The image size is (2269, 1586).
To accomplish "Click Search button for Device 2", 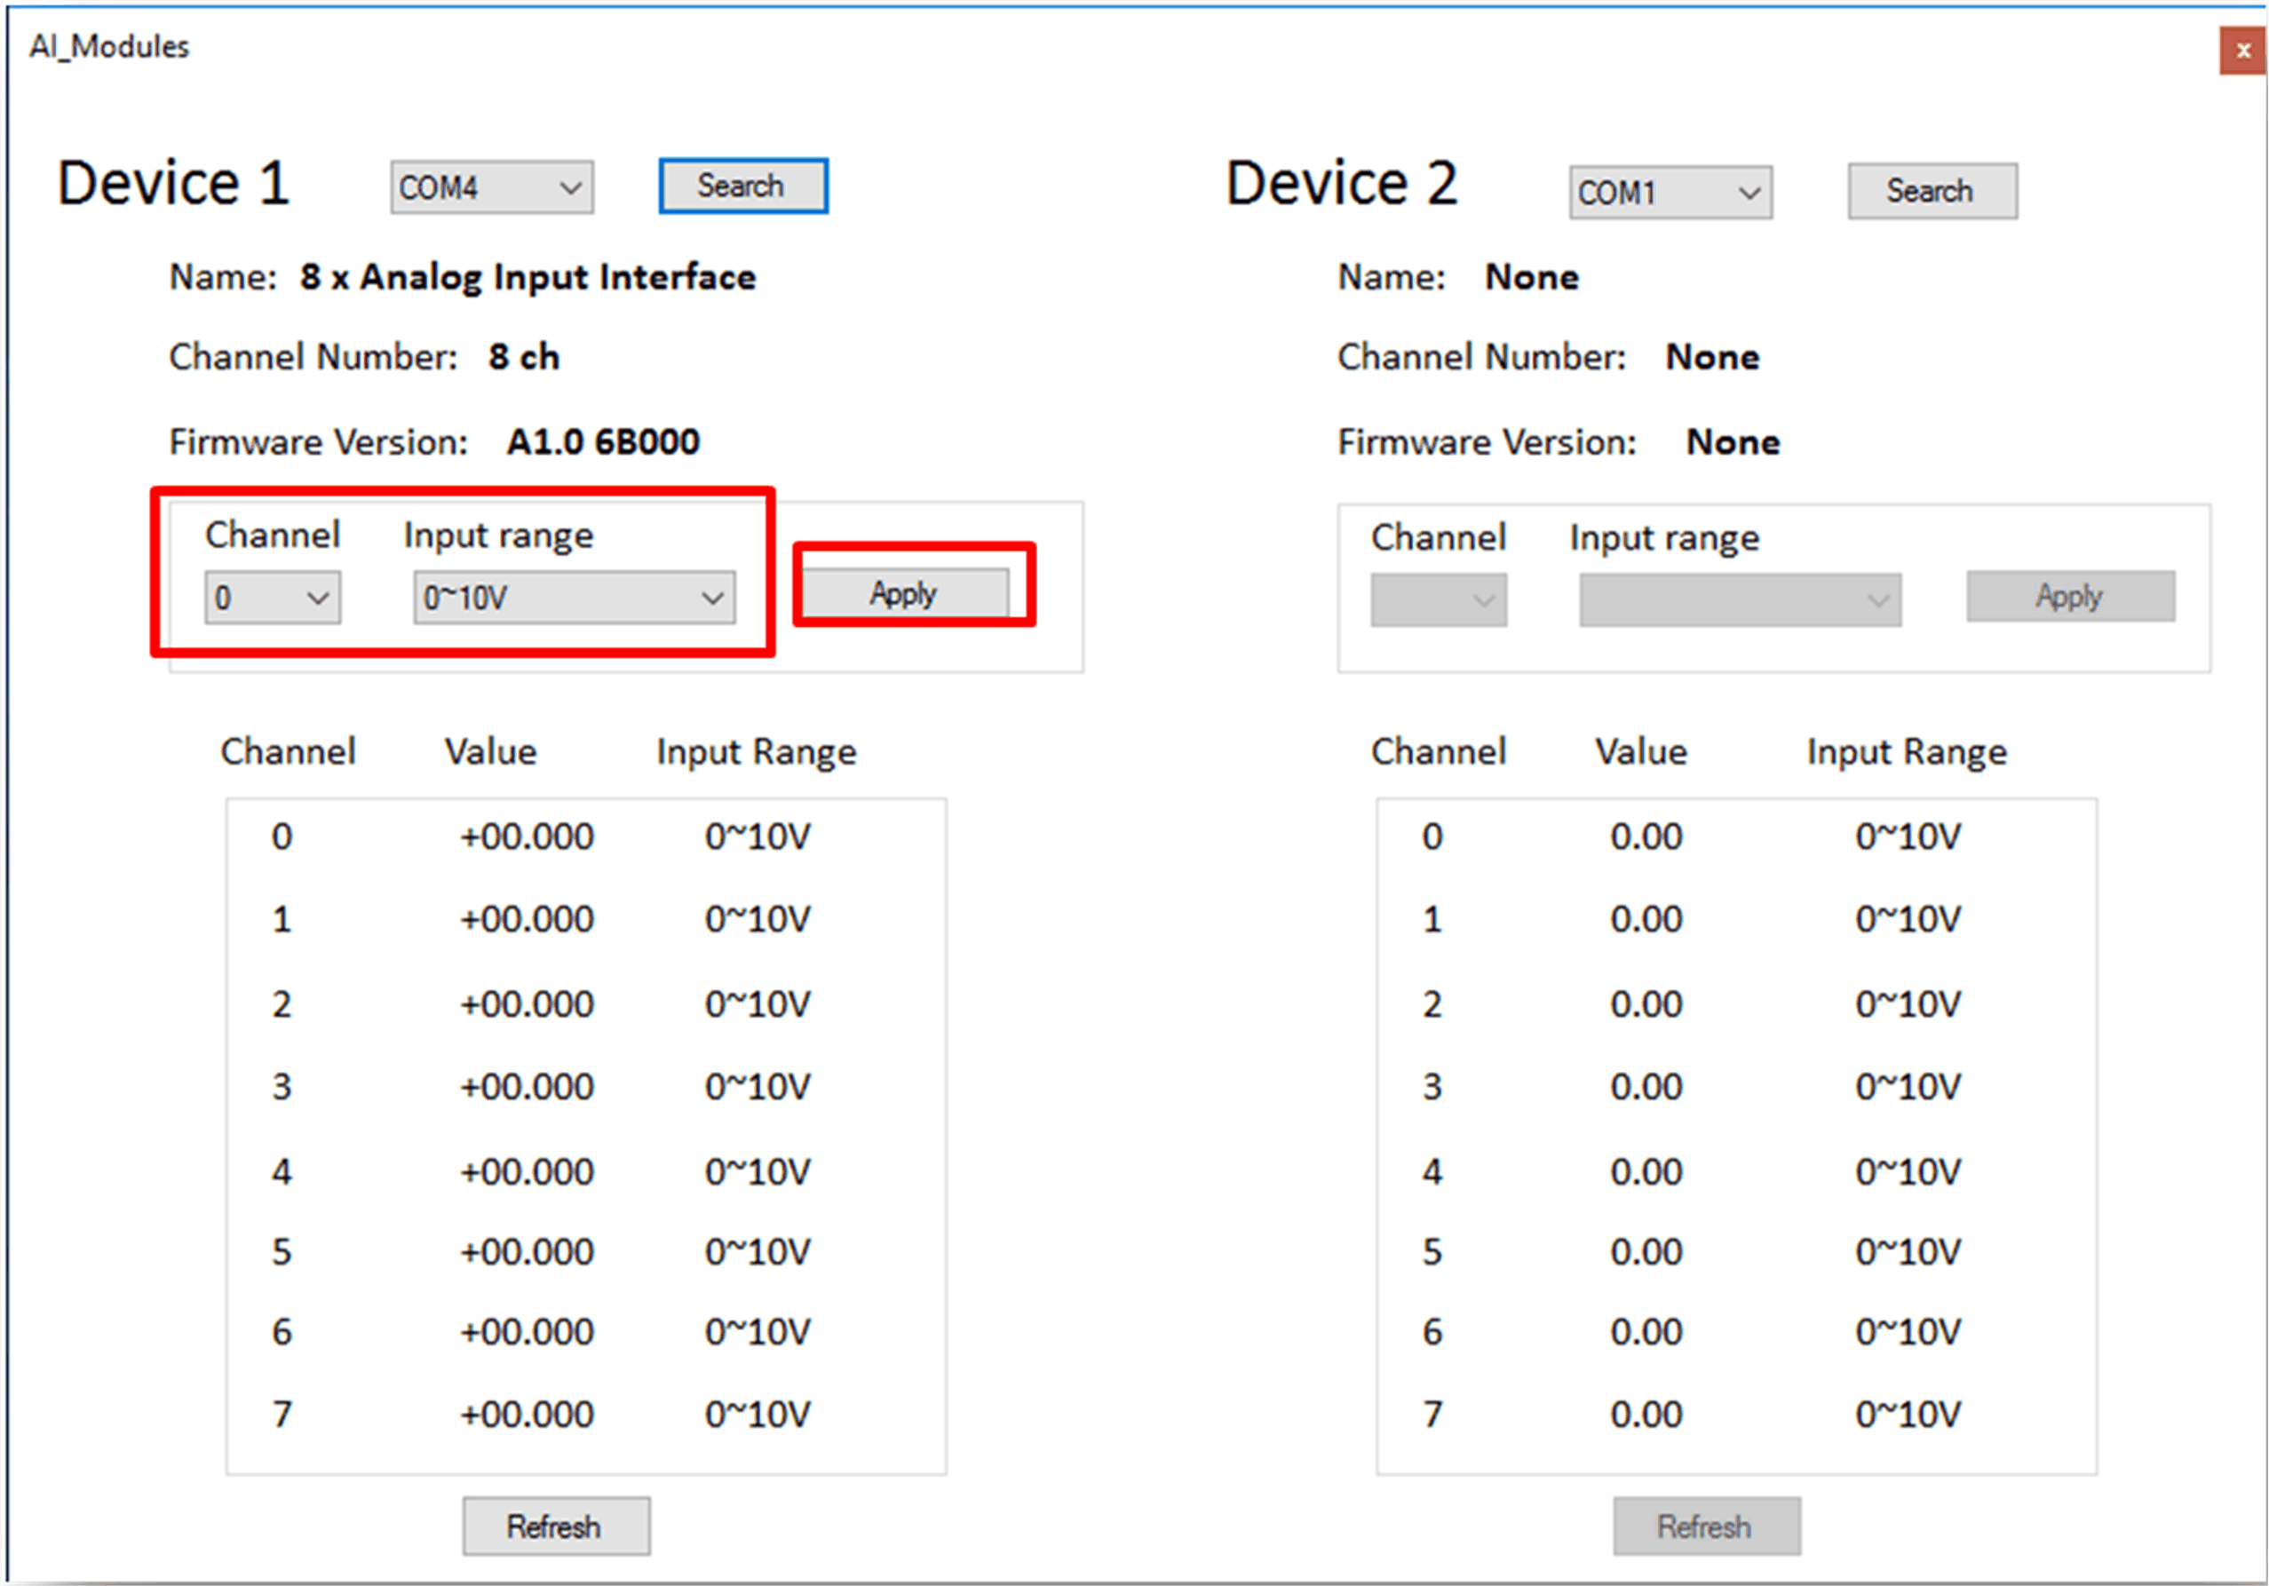I will (x=1932, y=191).
